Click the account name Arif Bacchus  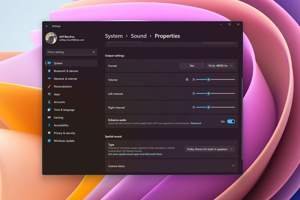coord(67,36)
